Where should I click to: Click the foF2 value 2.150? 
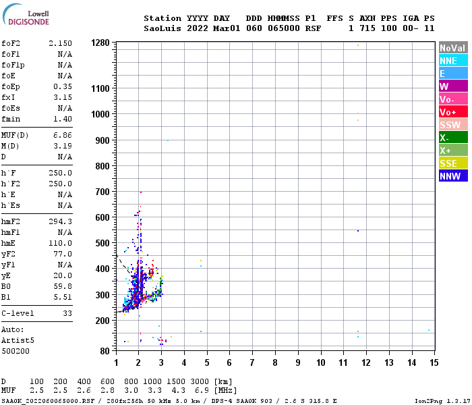(60, 43)
